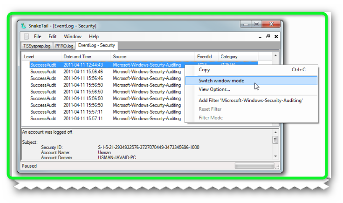Choose Switch window mode in context menu

pyautogui.click(x=251, y=81)
